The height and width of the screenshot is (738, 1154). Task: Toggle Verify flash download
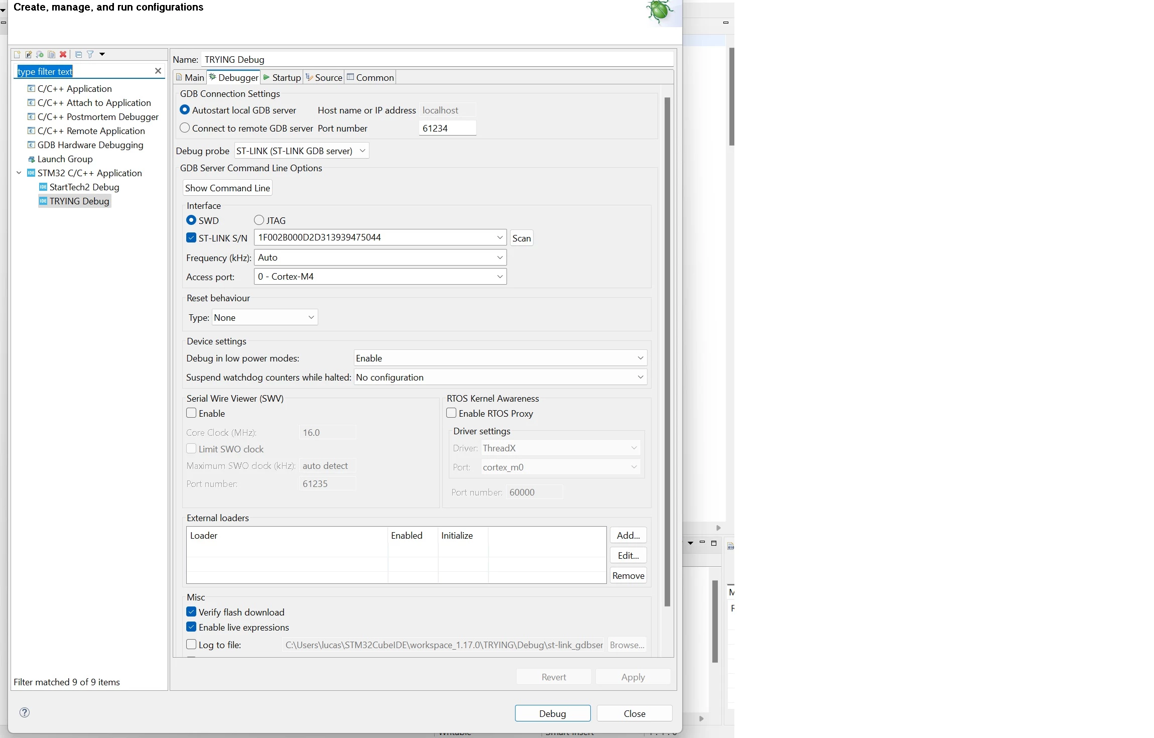[x=191, y=612]
